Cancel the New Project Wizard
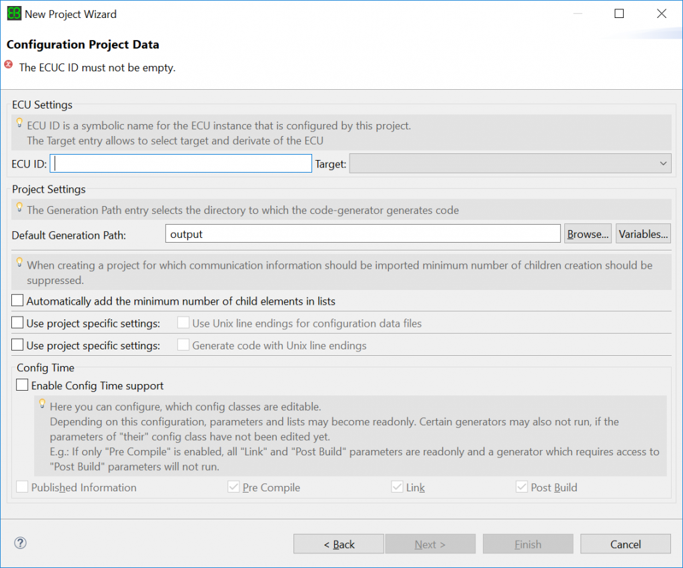Viewport: 683px width, 568px height. click(625, 545)
